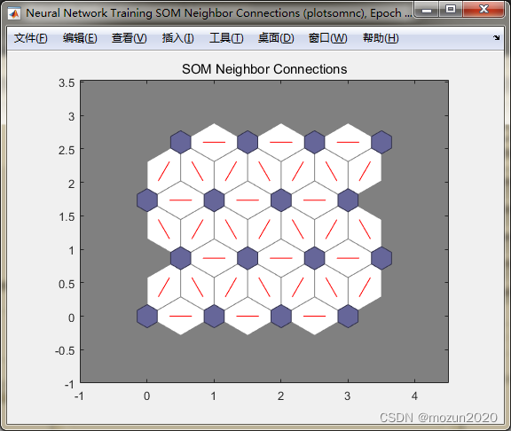Close the plotsomnc figure window
511x431 pixels.
click(483, 10)
